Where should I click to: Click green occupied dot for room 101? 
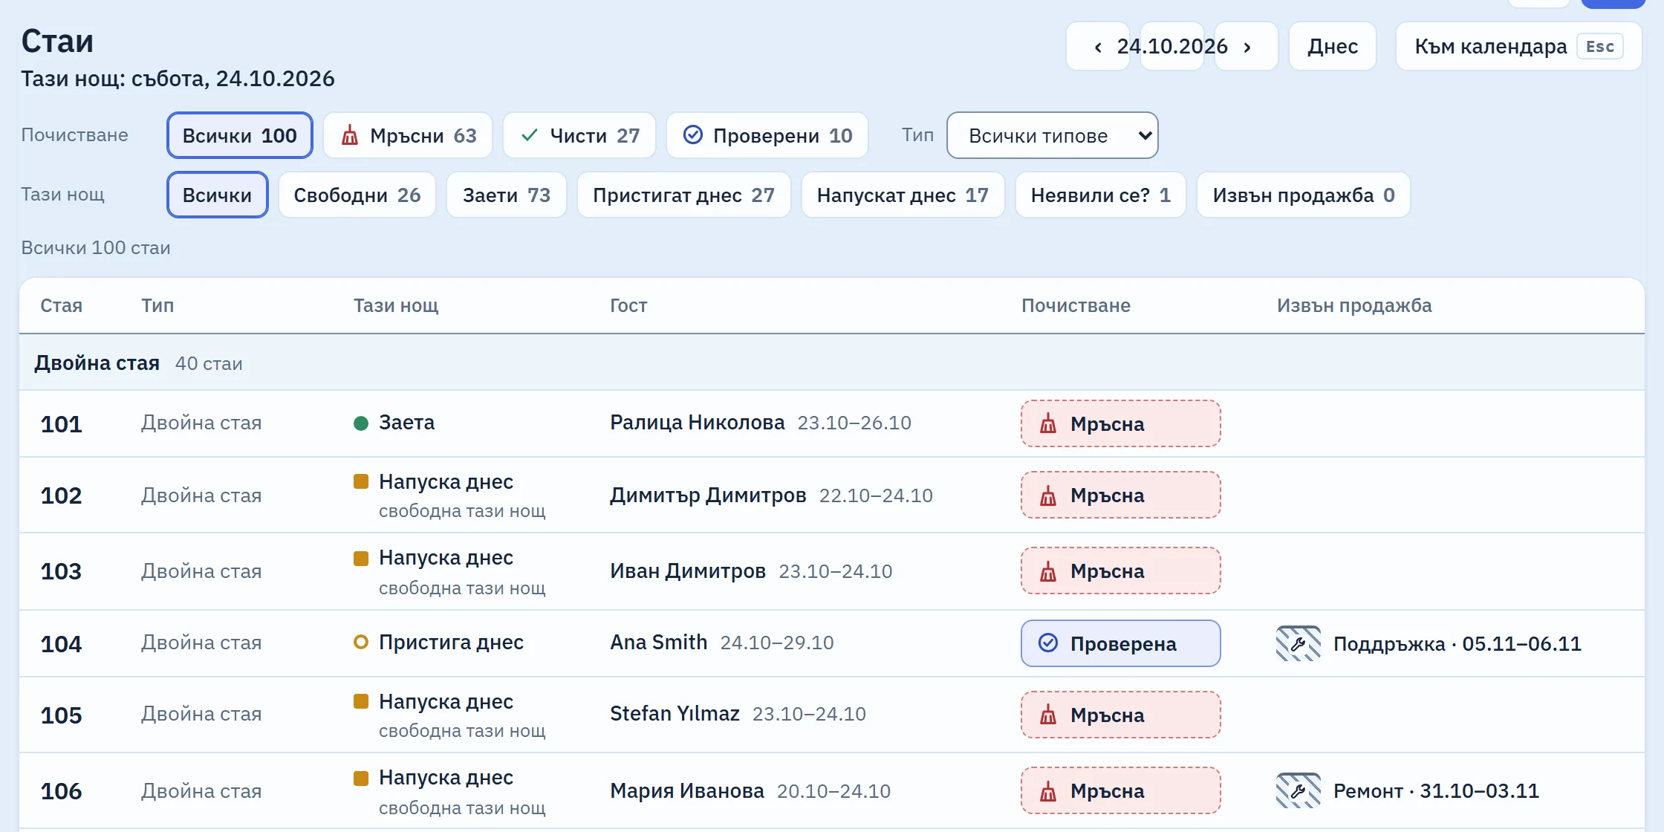pyautogui.click(x=361, y=423)
